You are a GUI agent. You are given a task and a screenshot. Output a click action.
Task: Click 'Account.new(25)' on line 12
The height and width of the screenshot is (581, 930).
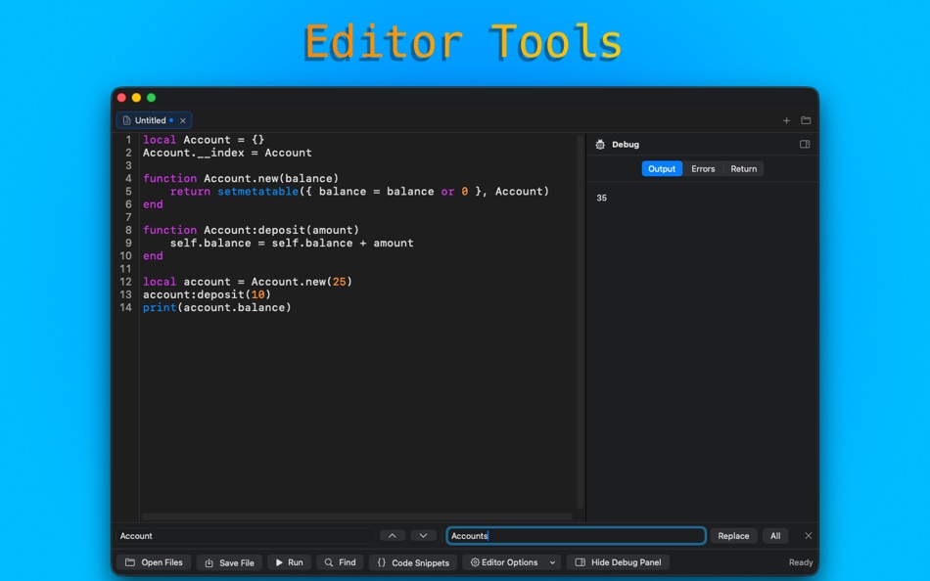point(302,282)
